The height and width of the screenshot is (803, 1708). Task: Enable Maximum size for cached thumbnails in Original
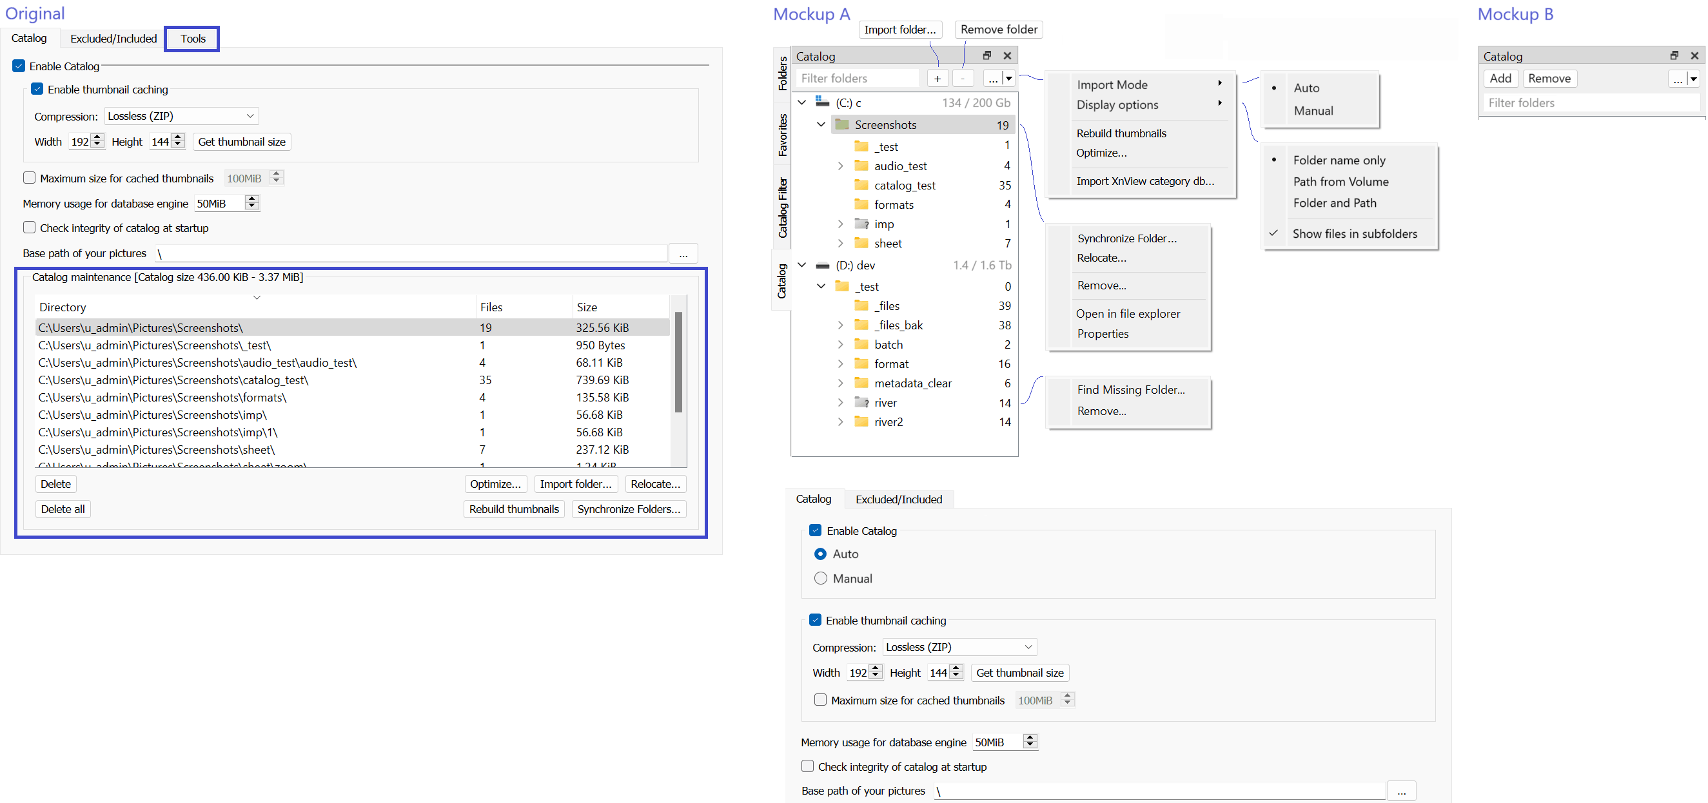29,179
